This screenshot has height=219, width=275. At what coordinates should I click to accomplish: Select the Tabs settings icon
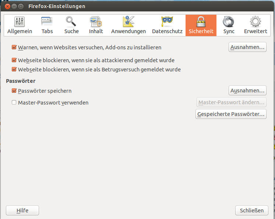(47, 22)
